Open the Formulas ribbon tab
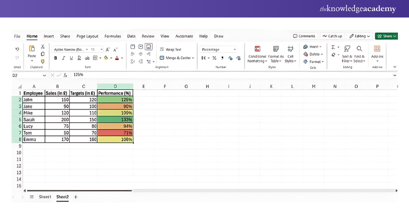Image resolution: width=409 pixels, height=216 pixels. tap(113, 36)
